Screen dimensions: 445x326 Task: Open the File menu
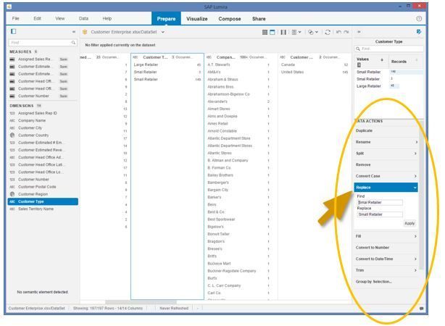[x=16, y=18]
